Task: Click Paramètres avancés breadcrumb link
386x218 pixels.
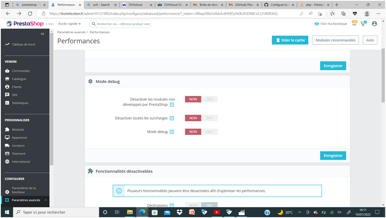Action: tap(72, 32)
